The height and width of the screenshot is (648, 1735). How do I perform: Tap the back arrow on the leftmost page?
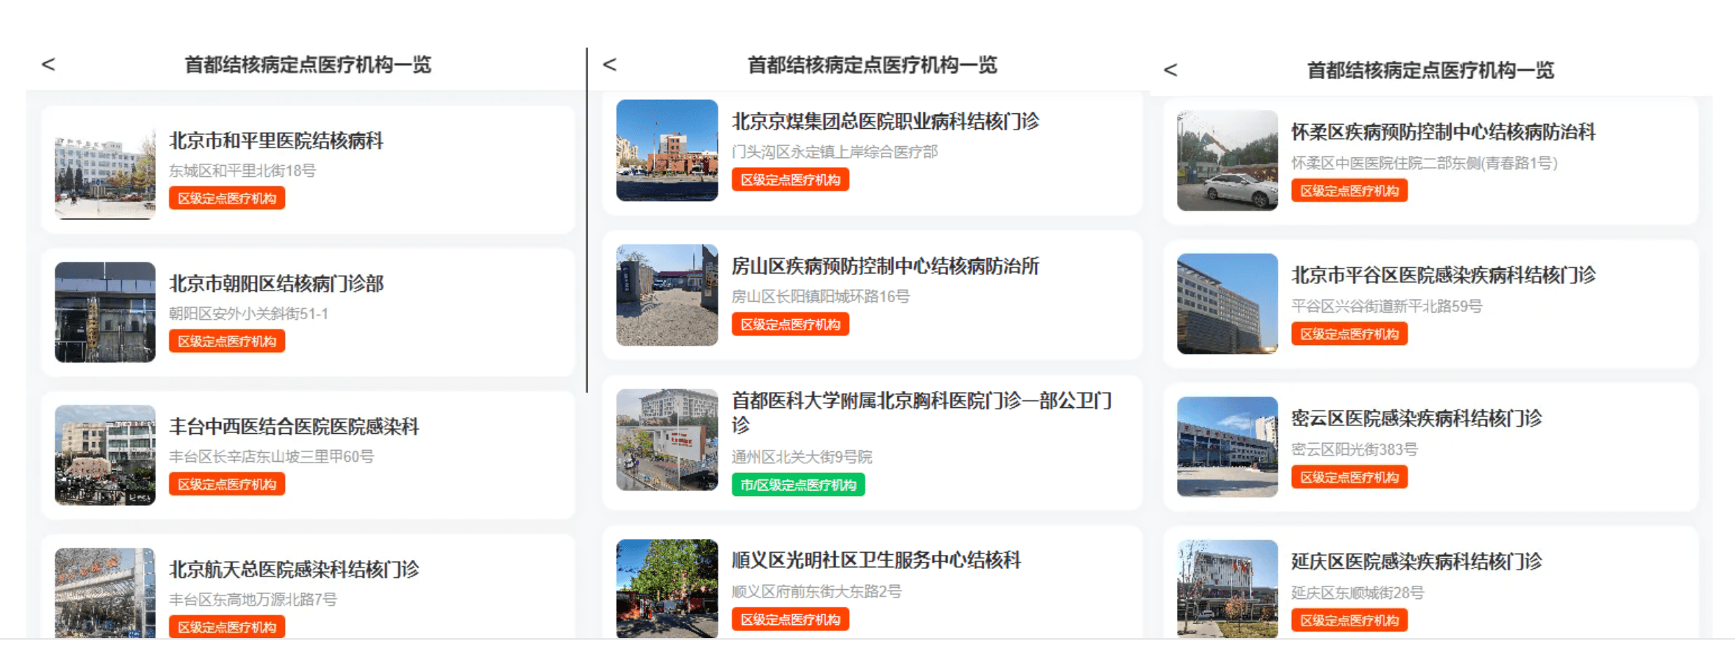[48, 64]
